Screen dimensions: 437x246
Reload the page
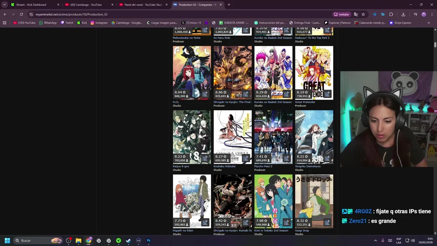point(21,14)
